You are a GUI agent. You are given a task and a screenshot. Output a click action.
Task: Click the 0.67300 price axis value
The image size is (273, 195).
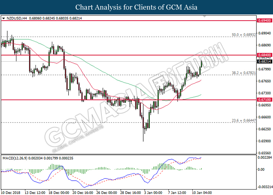click(x=264, y=93)
